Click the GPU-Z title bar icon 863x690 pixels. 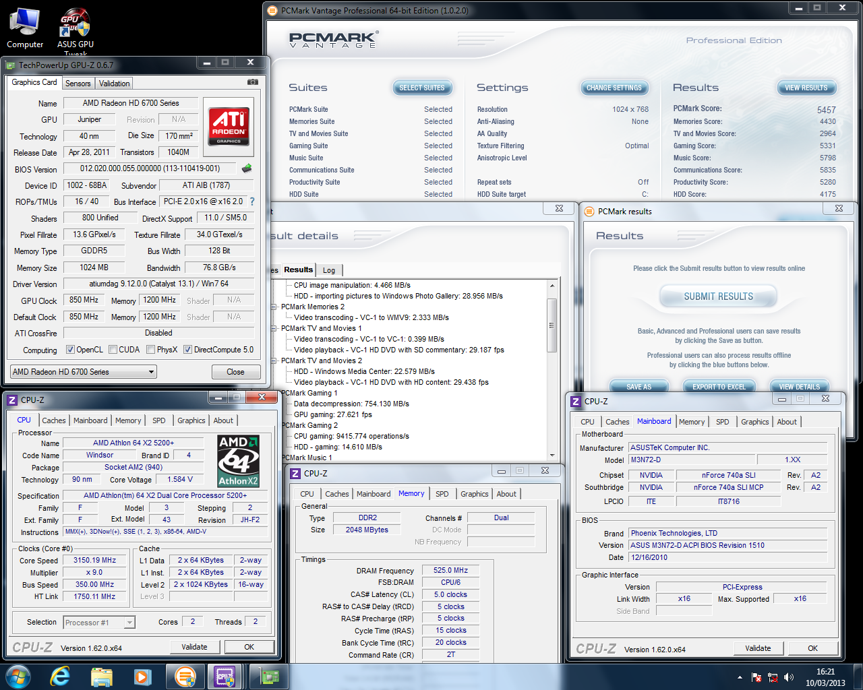click(x=11, y=65)
